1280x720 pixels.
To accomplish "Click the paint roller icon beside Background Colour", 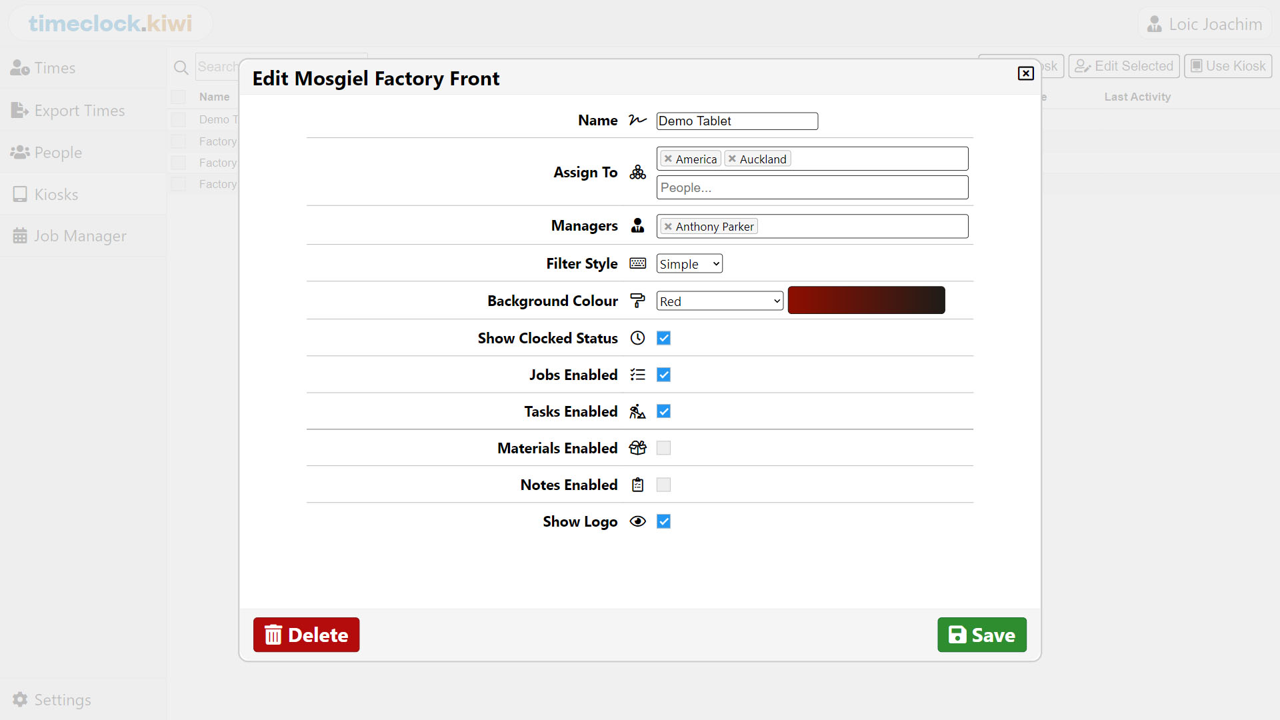I will coord(637,300).
